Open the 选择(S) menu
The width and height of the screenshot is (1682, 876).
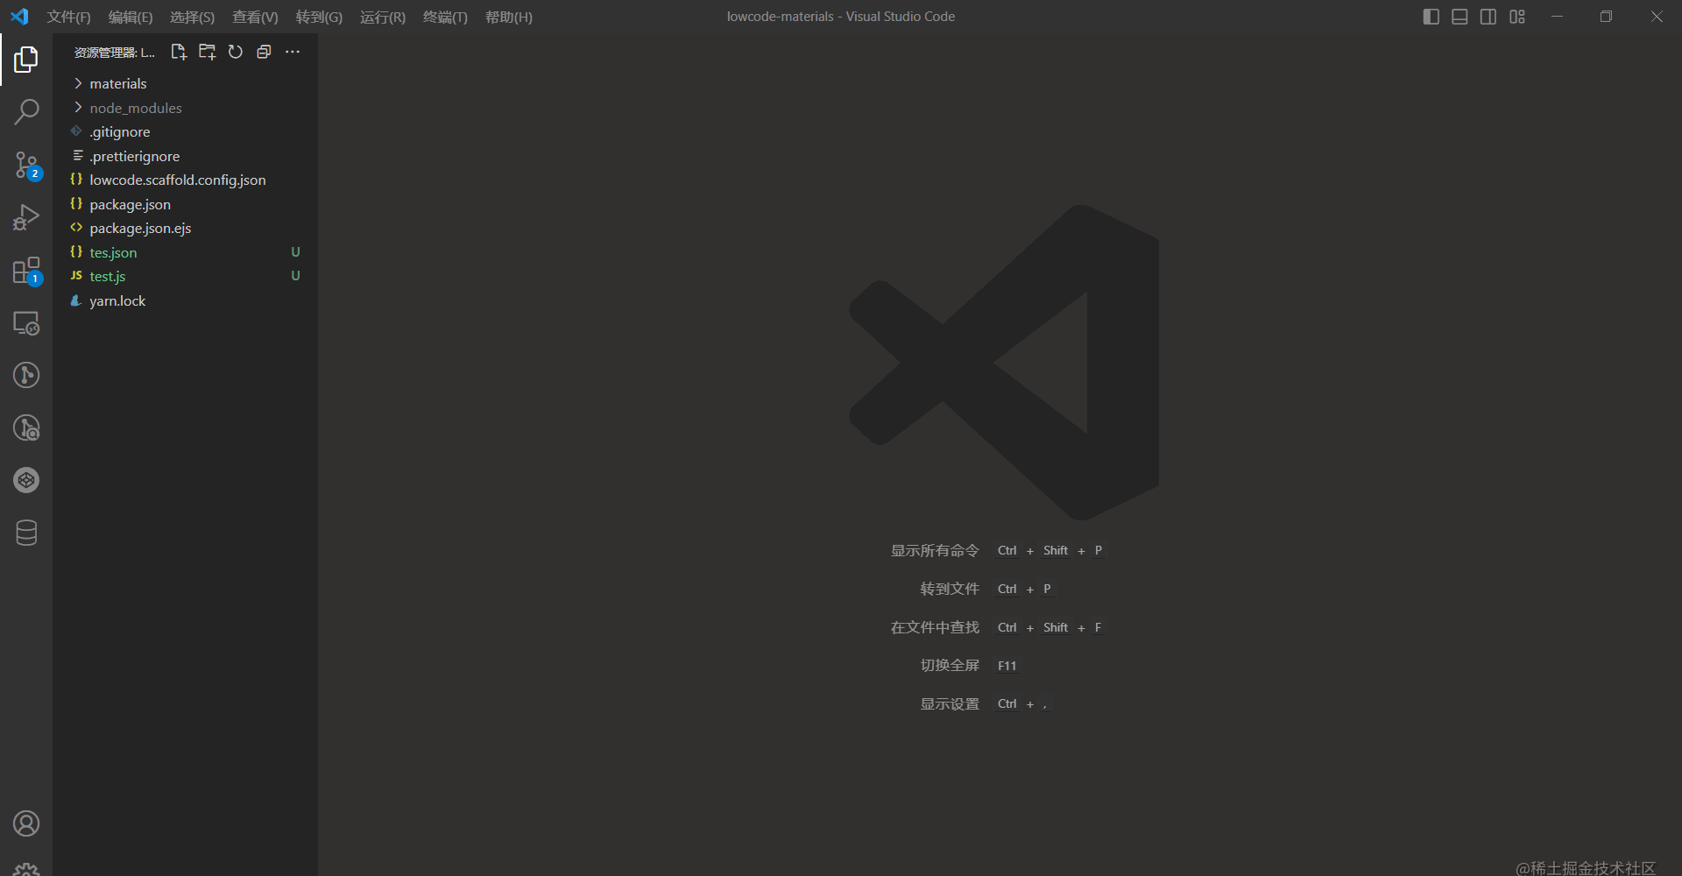pyautogui.click(x=192, y=17)
